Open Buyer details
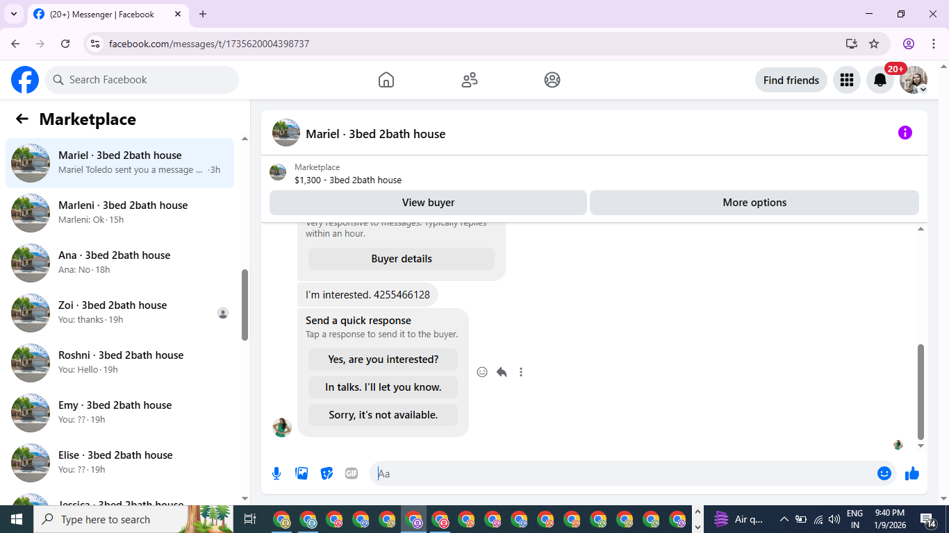This screenshot has height=533, width=949. point(402,259)
